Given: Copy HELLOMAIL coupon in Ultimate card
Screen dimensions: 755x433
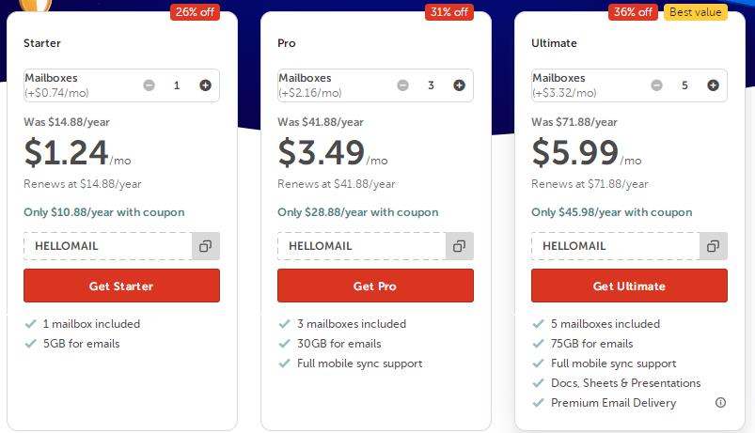Looking at the screenshot, I should pyautogui.click(x=713, y=246).
